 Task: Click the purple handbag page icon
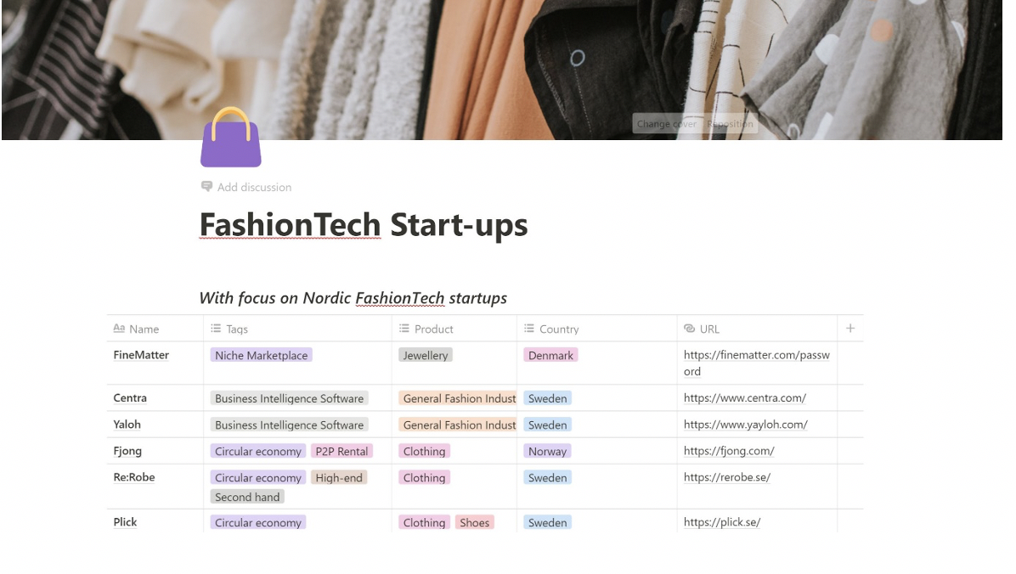point(230,138)
